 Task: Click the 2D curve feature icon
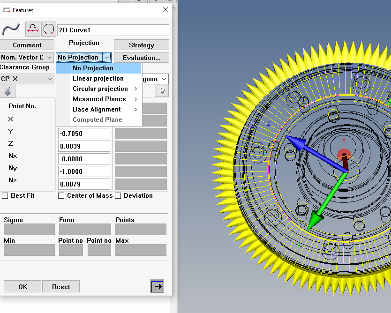[x=10, y=30]
